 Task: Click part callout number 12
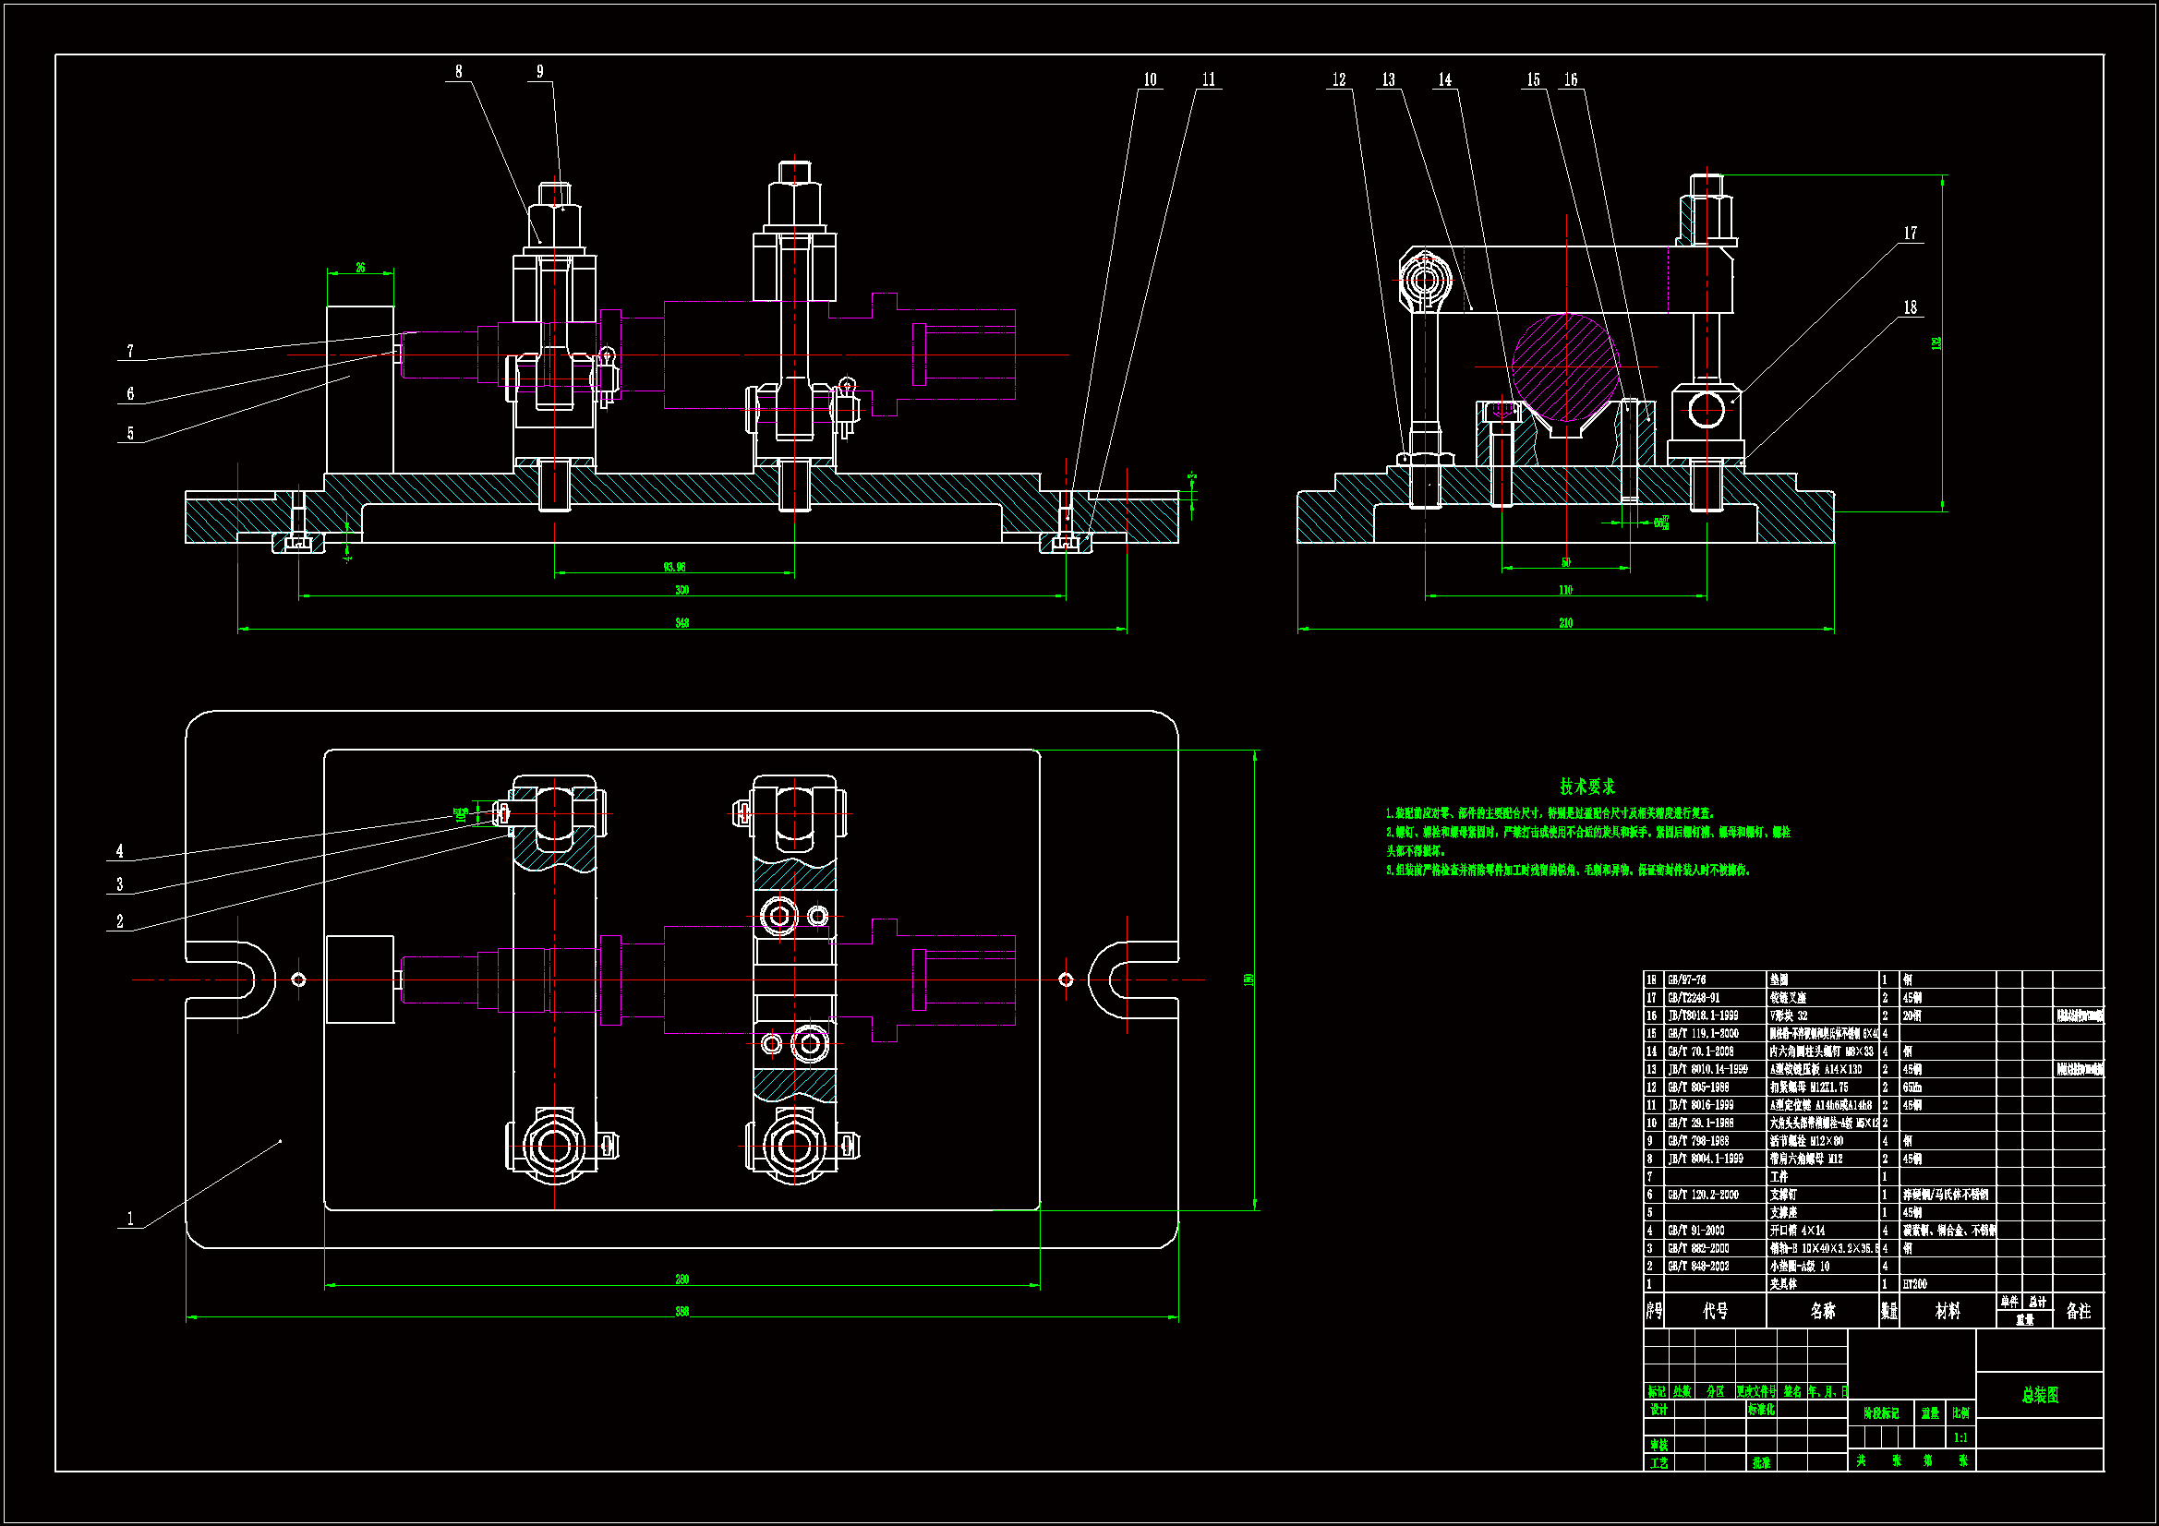tap(1338, 80)
